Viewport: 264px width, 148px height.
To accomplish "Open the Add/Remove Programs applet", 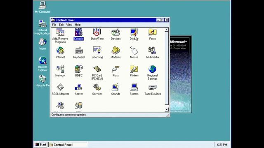I will [60, 36].
